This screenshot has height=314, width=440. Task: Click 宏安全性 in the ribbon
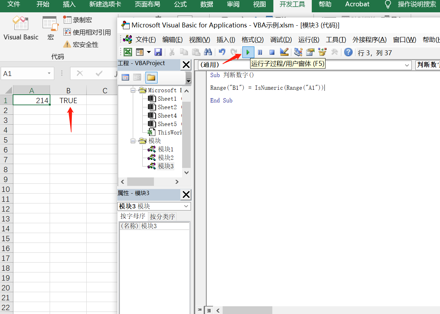[x=82, y=44]
